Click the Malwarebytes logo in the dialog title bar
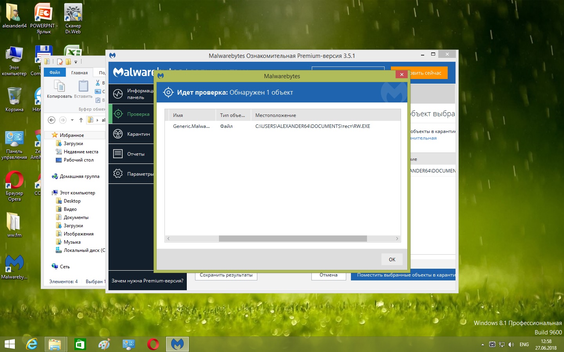This screenshot has height=352, width=564. click(161, 75)
